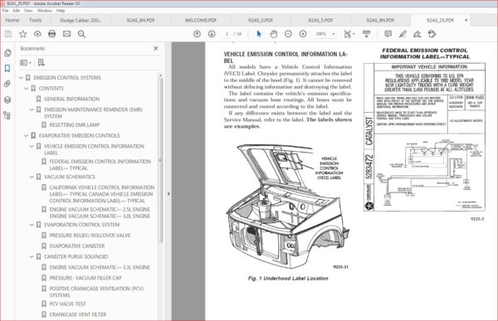
Task: Open the Attachments paperclip panel
Action: [x=7, y=84]
